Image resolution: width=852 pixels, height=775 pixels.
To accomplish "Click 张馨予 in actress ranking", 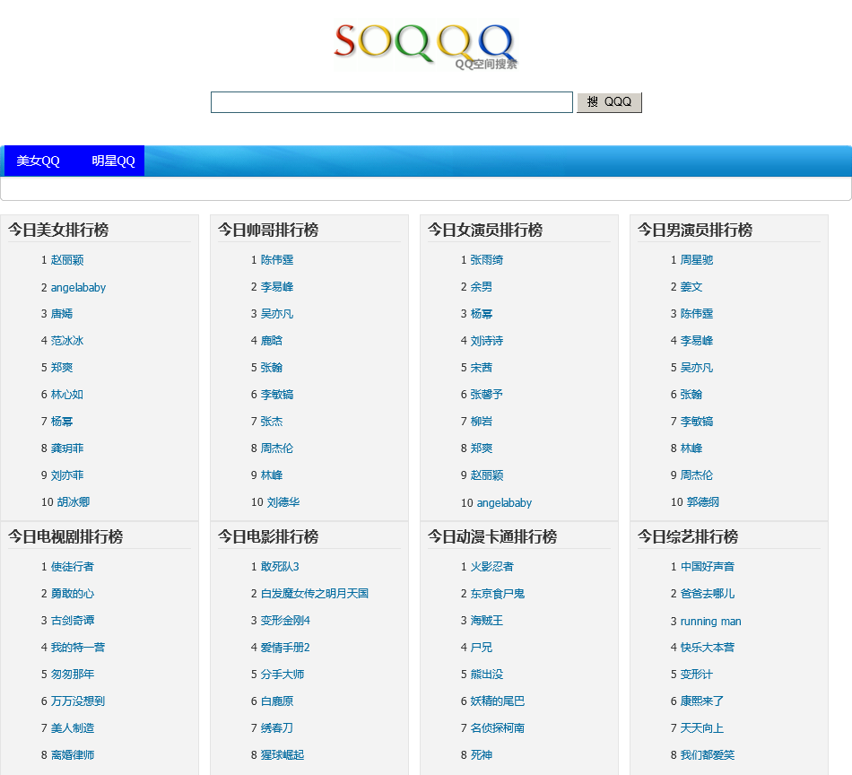I will 486,395.
